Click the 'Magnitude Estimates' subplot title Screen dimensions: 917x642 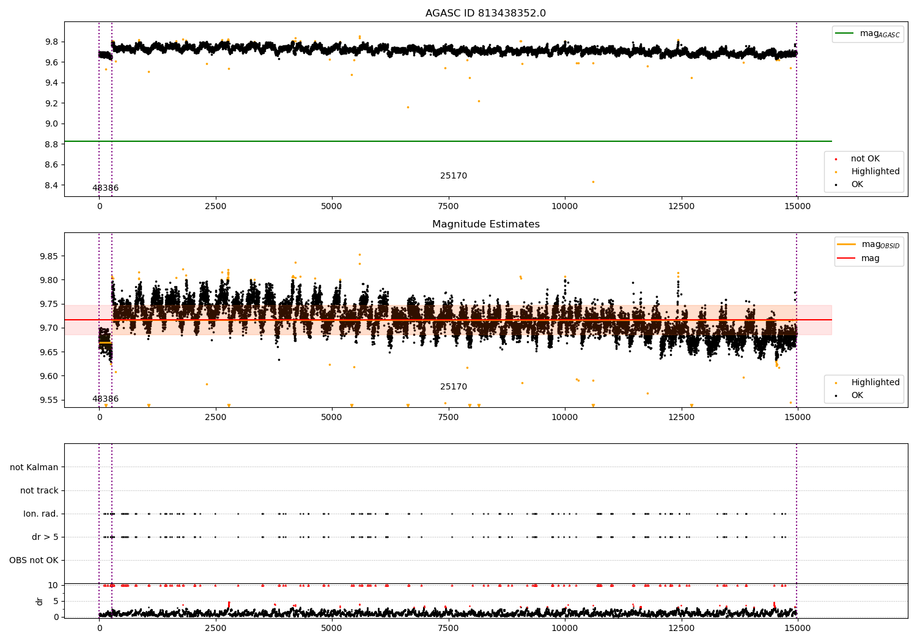coord(485,224)
